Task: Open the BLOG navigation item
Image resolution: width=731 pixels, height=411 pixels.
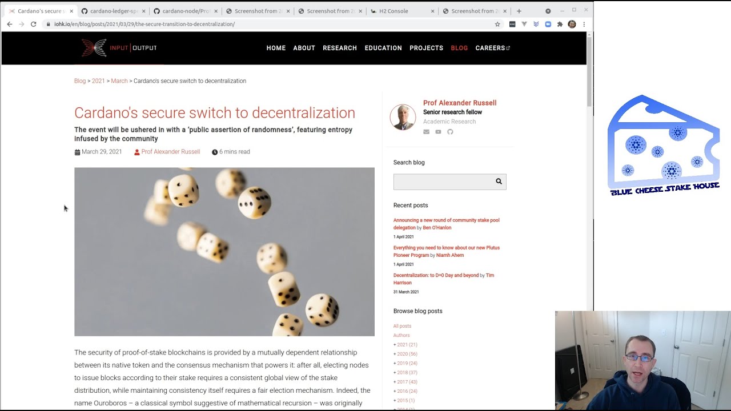Action: 459,48
